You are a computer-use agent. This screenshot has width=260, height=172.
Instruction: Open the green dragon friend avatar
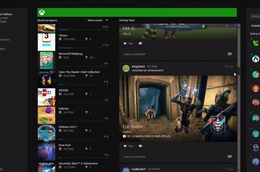pos(255,43)
